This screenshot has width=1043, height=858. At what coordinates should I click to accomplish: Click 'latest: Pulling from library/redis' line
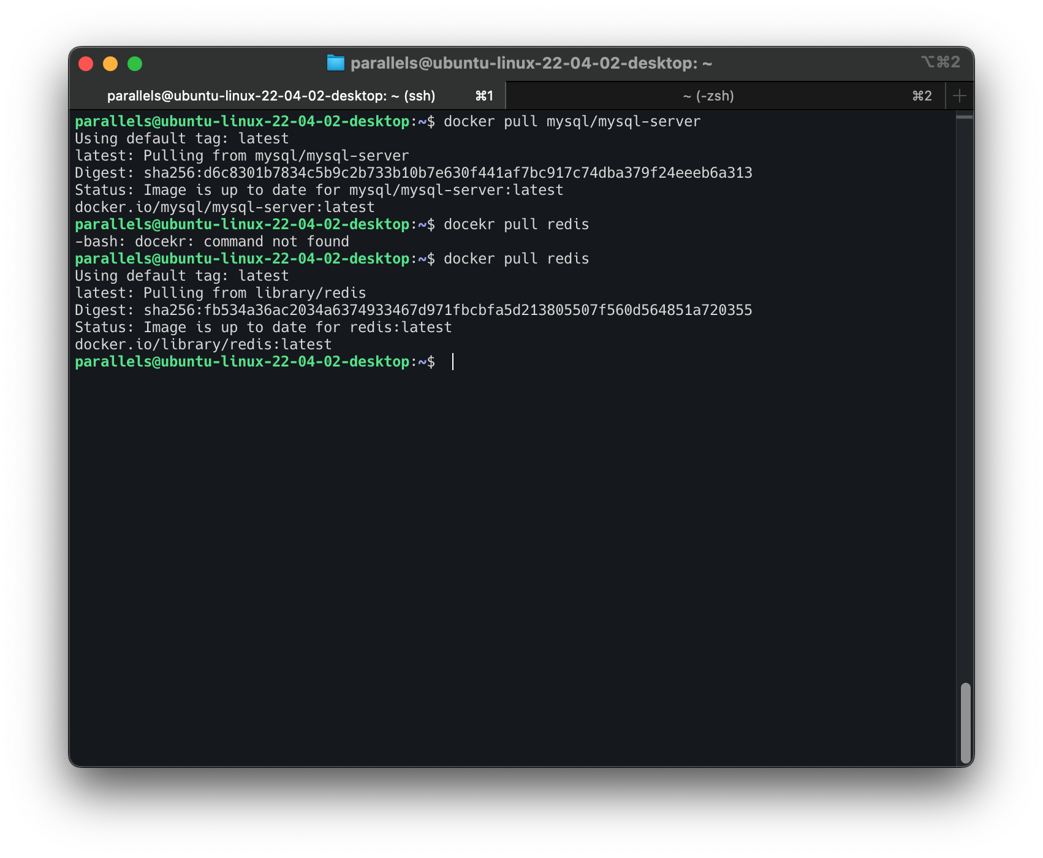coord(220,293)
